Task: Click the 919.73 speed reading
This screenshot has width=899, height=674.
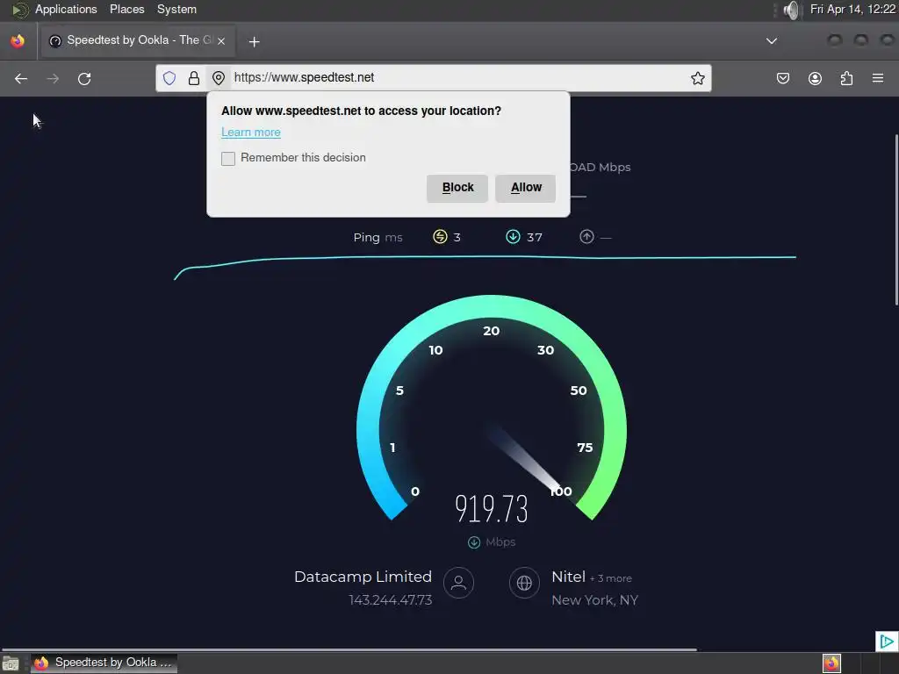Action: (x=492, y=508)
